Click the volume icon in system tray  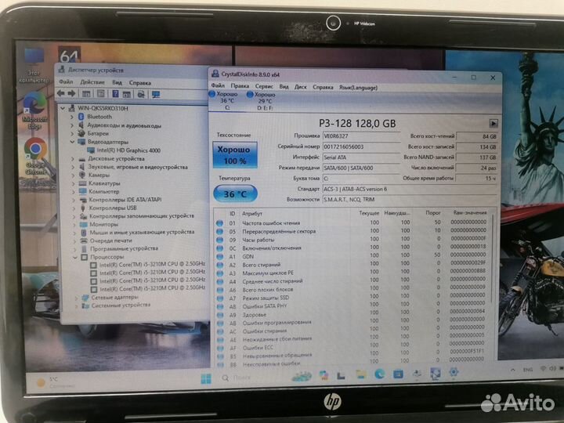[553, 368]
